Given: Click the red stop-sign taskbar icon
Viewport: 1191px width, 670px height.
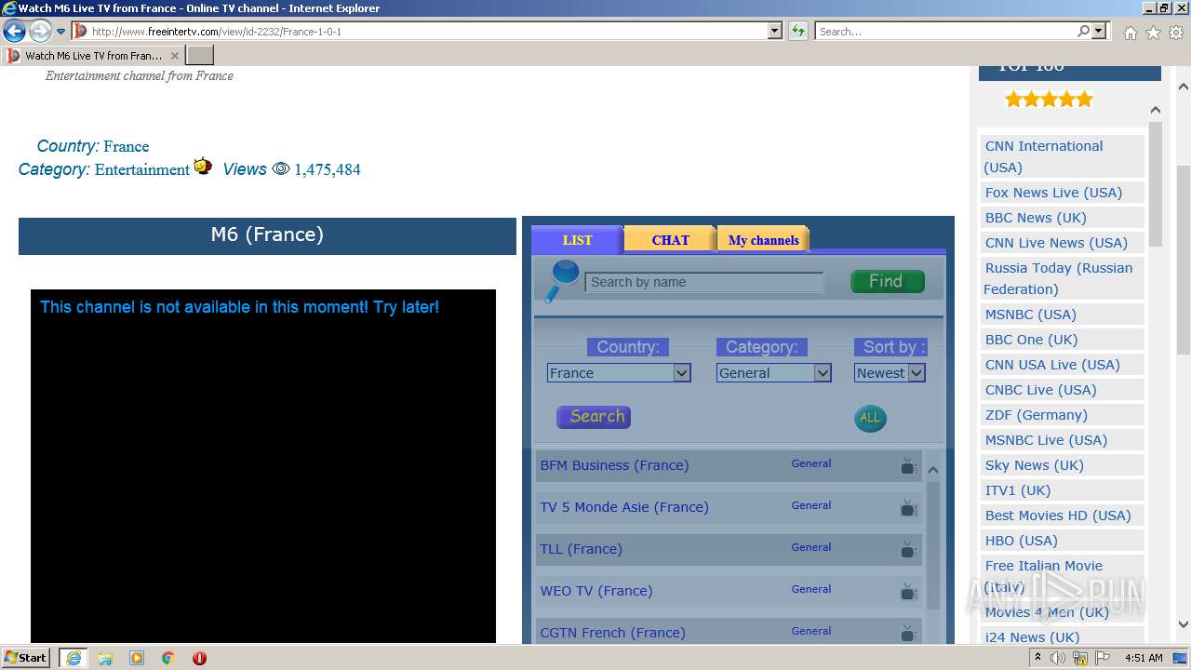Looking at the screenshot, I should pyautogui.click(x=199, y=658).
